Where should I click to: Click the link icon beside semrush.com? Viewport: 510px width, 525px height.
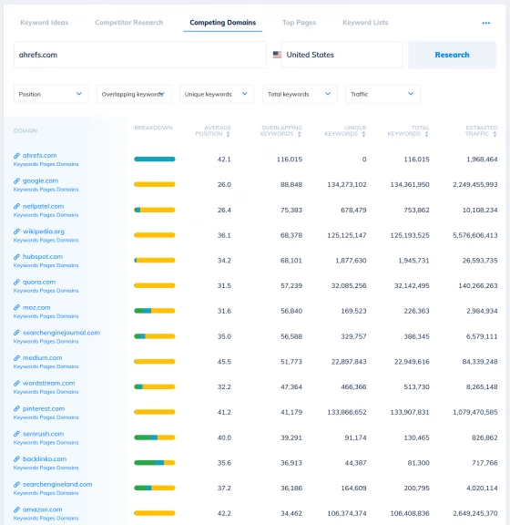click(16, 434)
